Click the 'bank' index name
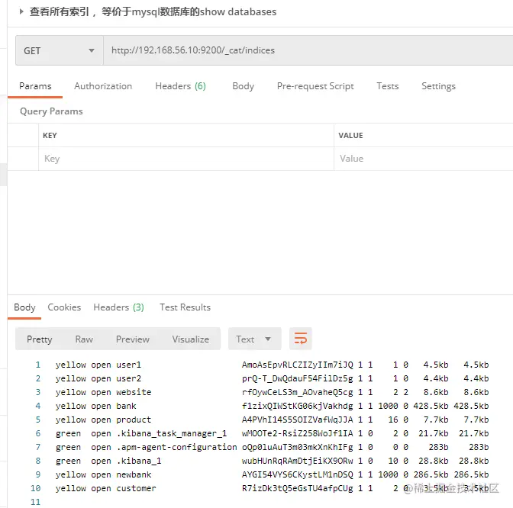This screenshot has height=508, width=513. click(126, 406)
